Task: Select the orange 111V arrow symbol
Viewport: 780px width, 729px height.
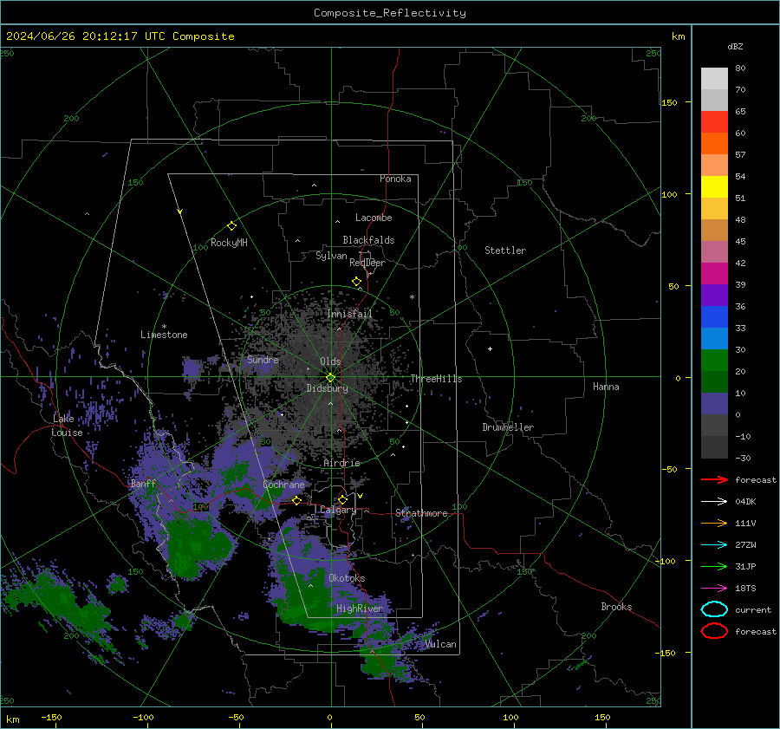Action: pyautogui.click(x=714, y=523)
